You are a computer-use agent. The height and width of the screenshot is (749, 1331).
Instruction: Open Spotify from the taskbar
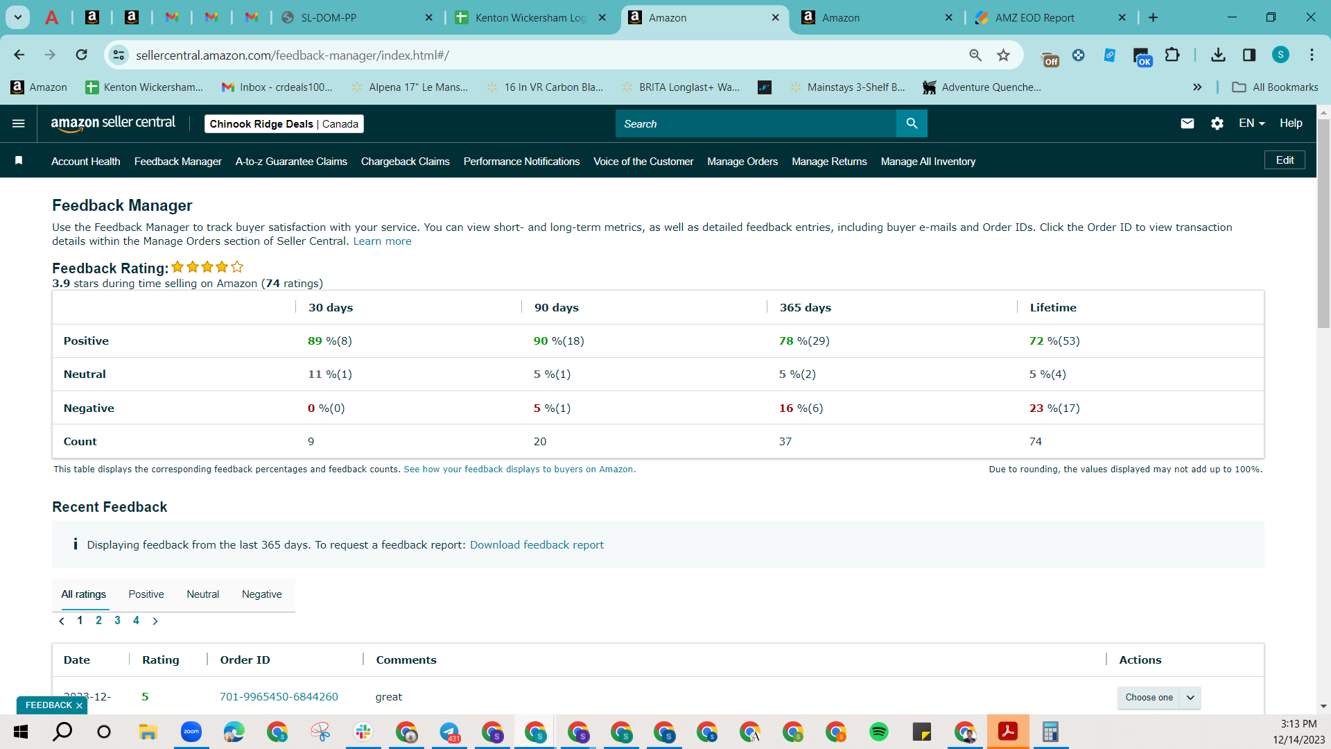879,732
